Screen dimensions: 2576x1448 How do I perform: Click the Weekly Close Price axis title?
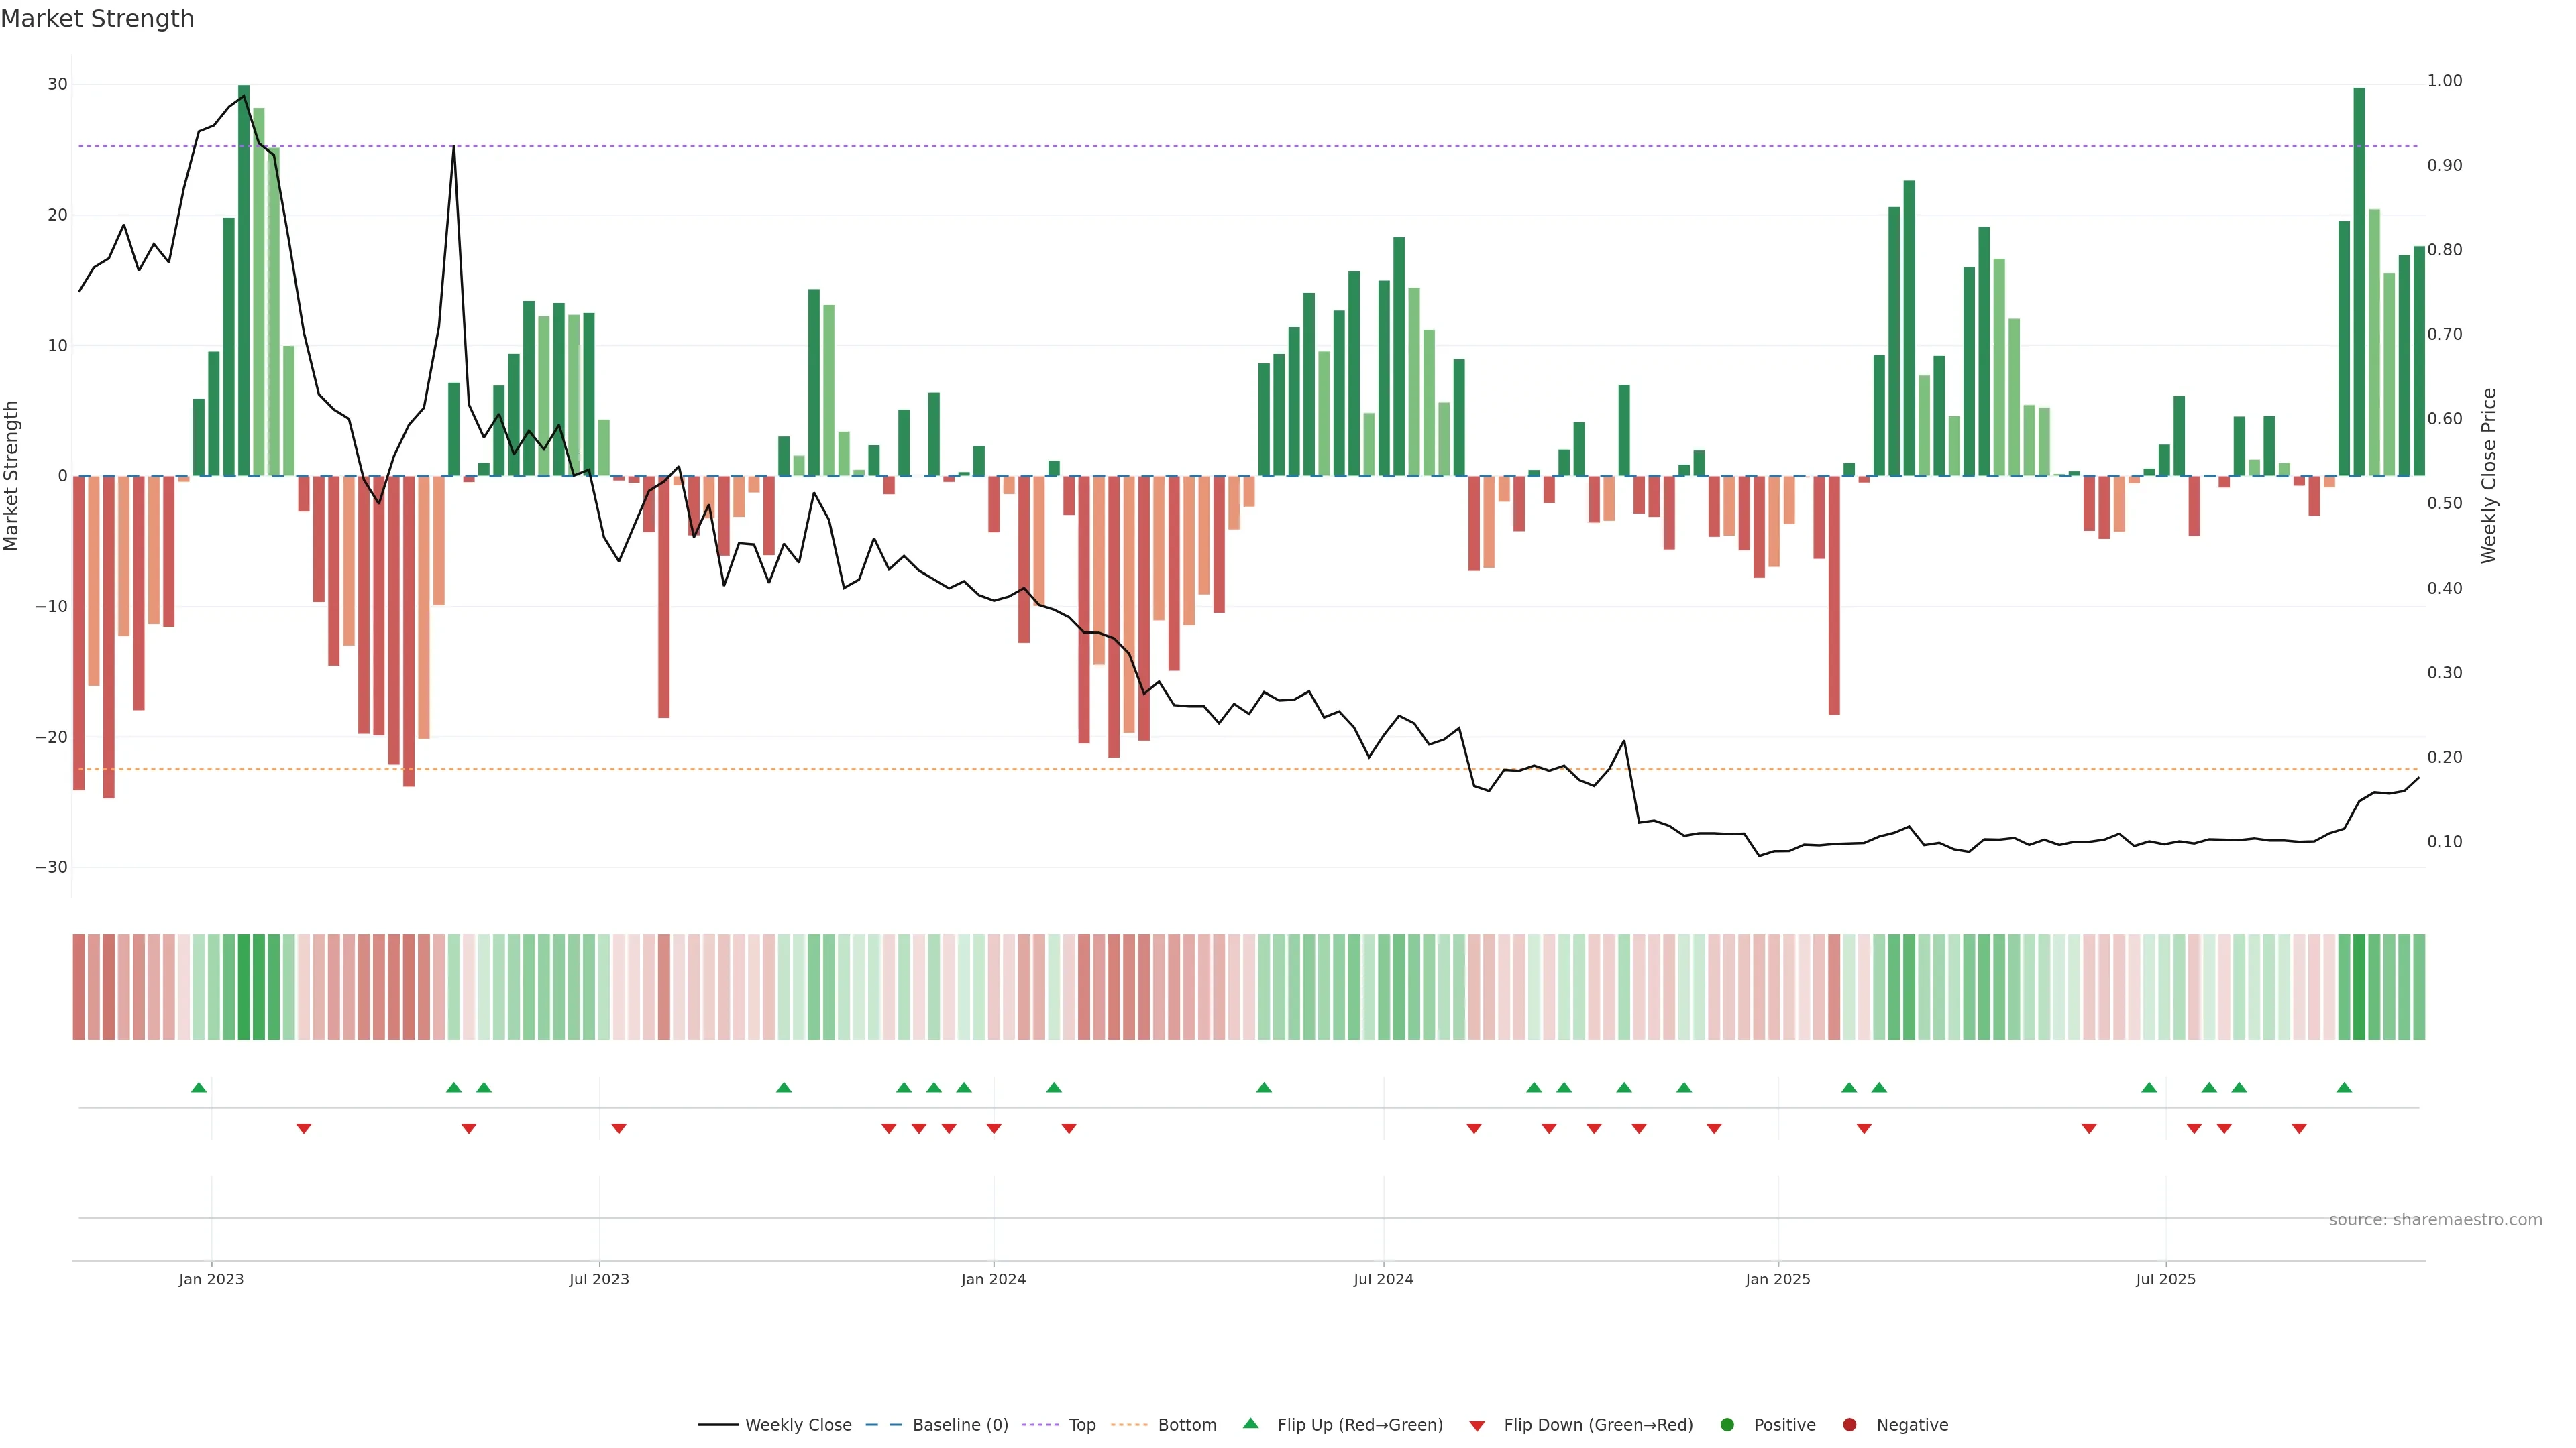pyautogui.click(x=2489, y=476)
